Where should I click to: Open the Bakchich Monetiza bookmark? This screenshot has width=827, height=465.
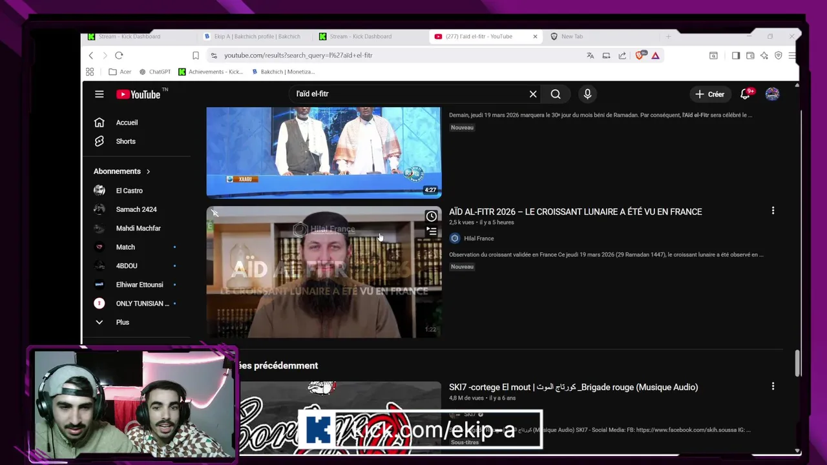coord(283,72)
